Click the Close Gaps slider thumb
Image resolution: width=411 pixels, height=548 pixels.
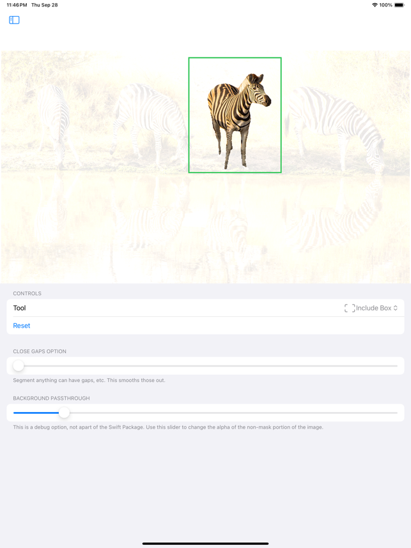(x=18, y=366)
